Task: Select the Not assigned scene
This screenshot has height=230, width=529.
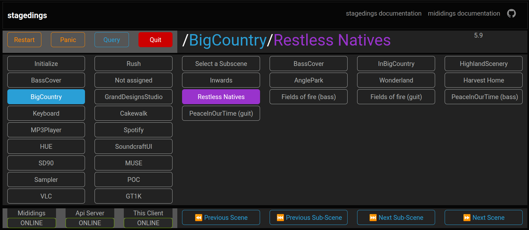Action: (133, 80)
